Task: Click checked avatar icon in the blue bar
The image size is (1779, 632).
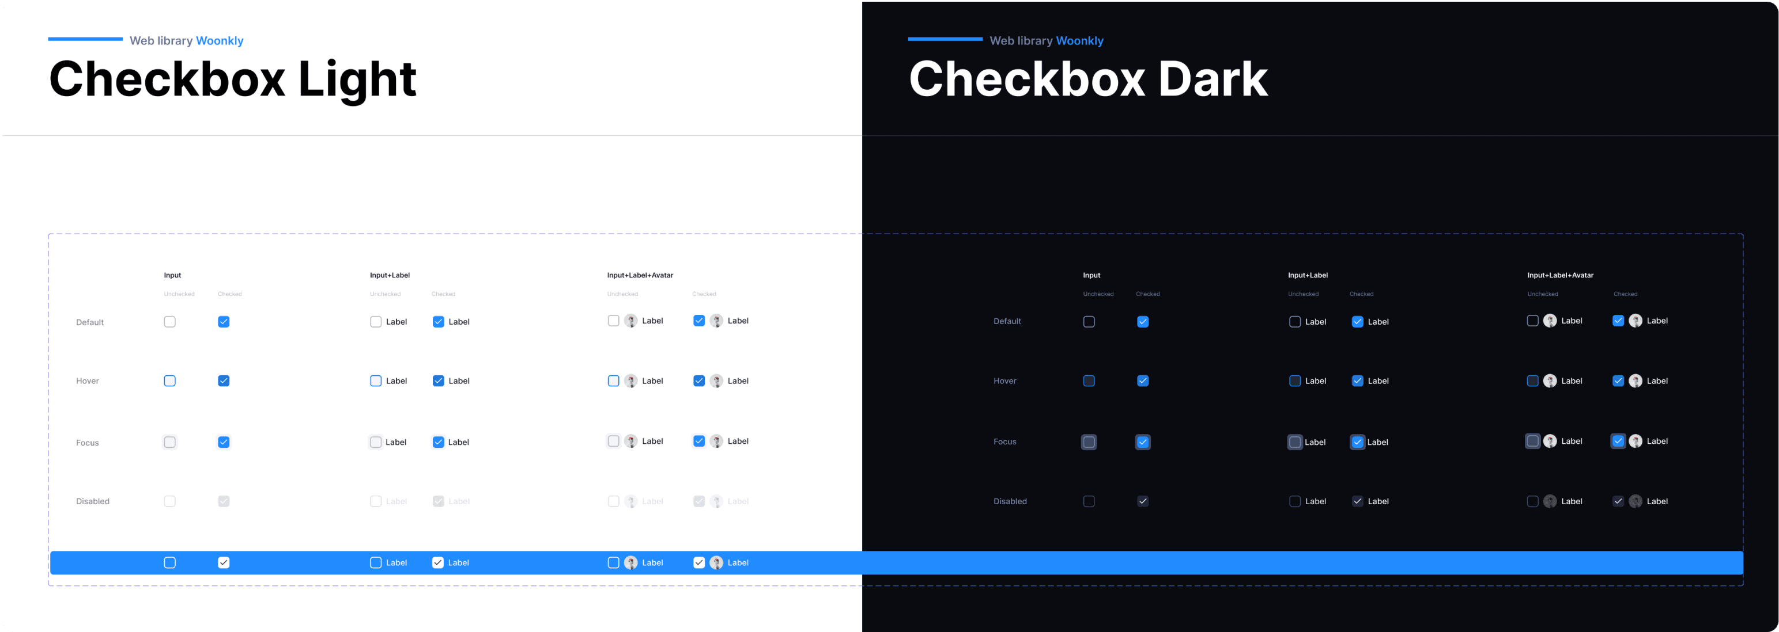Action: pos(716,563)
